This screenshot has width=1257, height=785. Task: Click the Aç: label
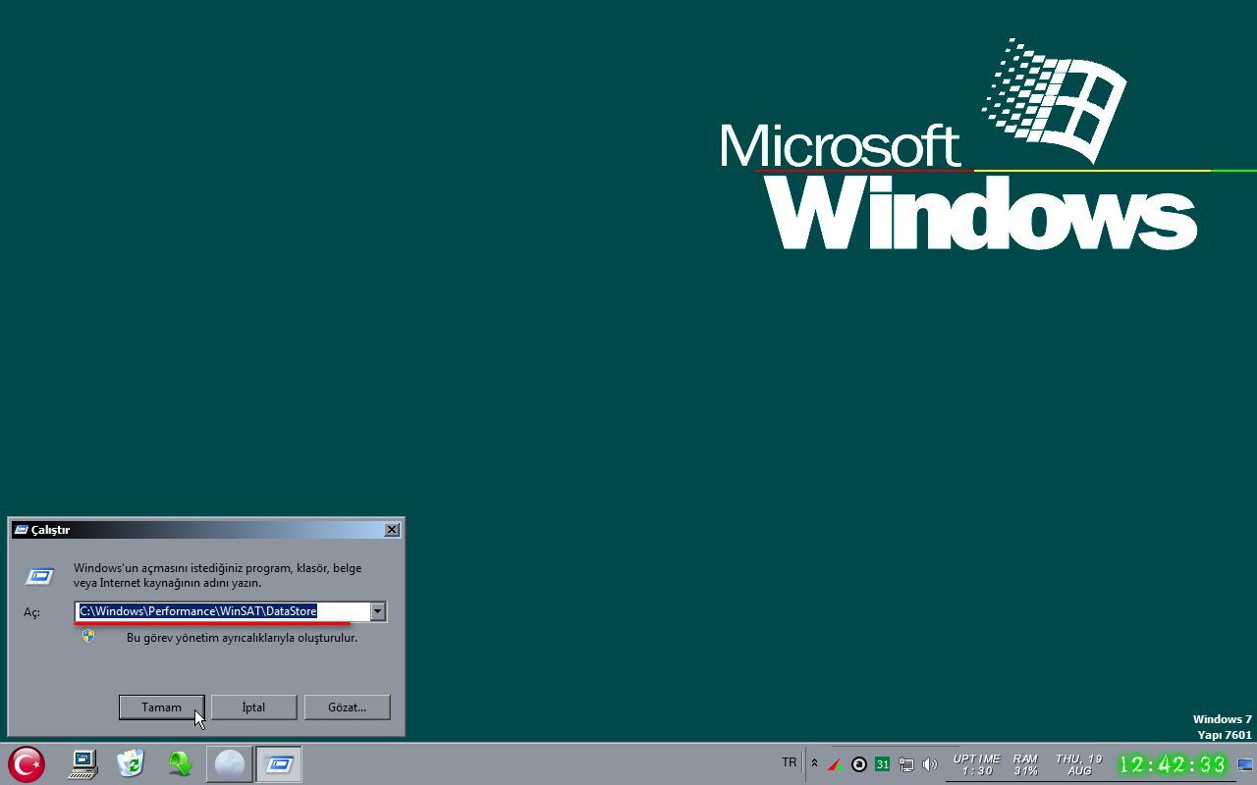tap(31, 612)
